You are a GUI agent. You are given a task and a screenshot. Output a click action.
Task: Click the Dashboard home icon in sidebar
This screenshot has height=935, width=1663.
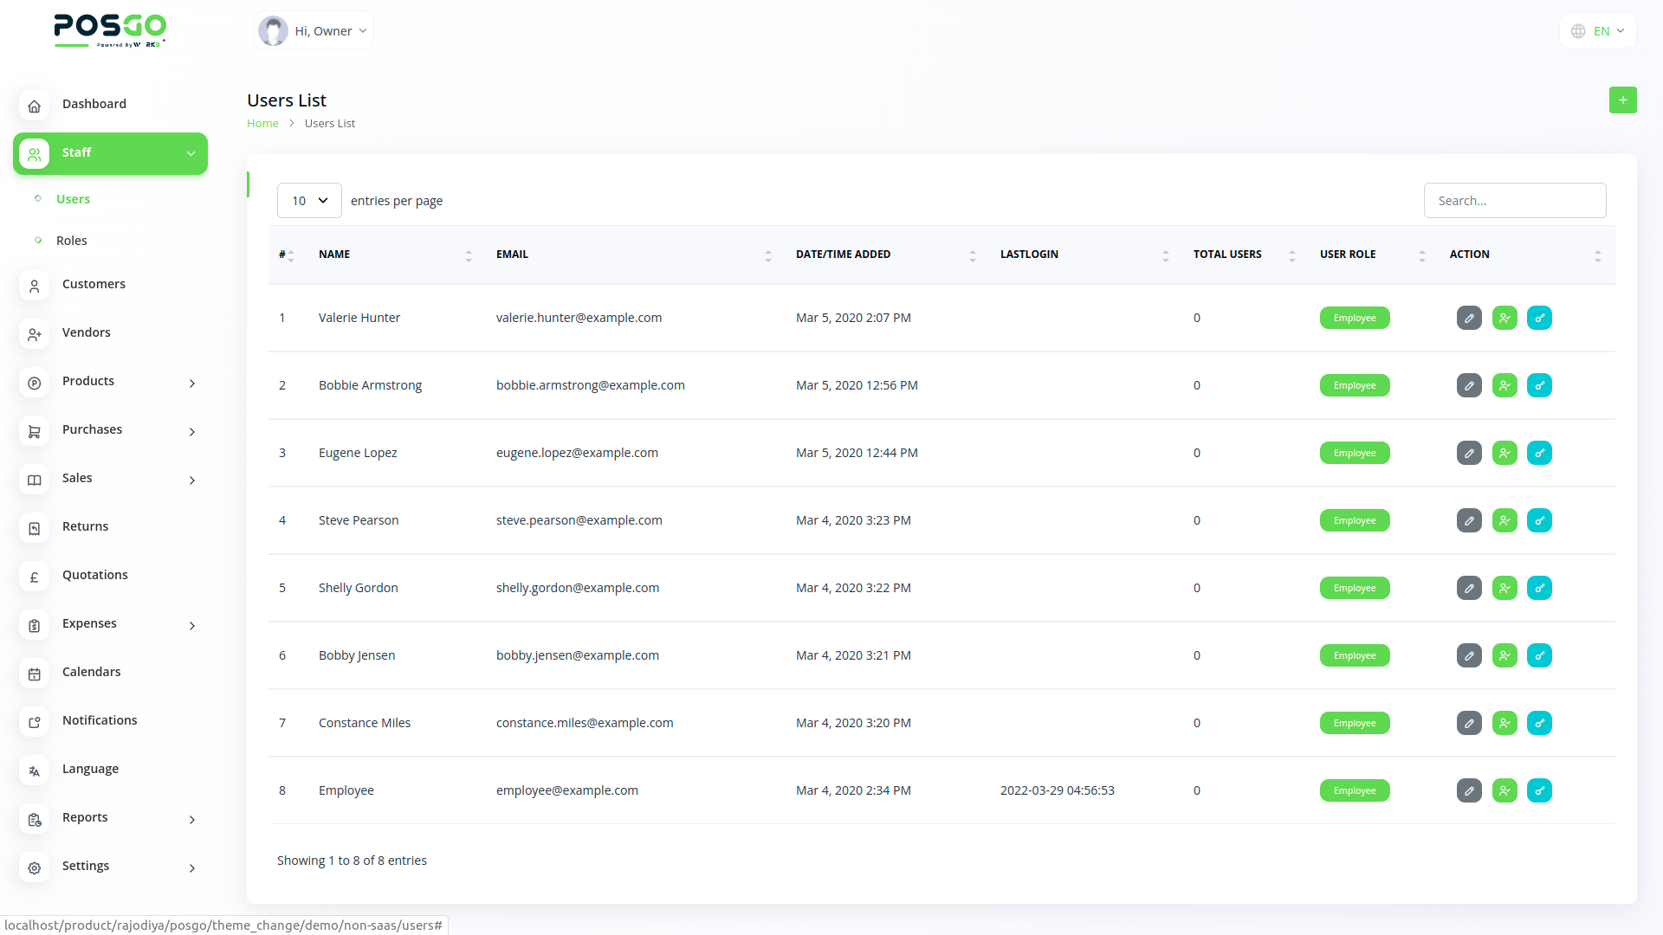(x=34, y=106)
